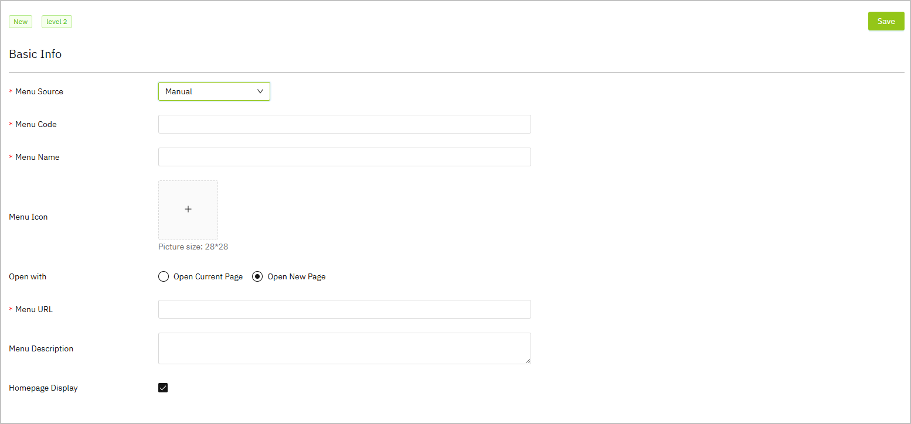Click the Menu Source field label
Image resolution: width=911 pixels, height=424 pixels.
tap(39, 91)
